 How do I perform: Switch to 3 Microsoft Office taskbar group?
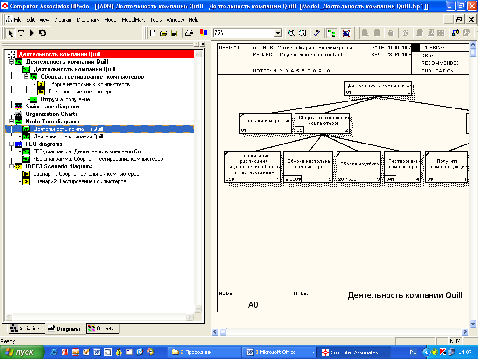(280, 352)
